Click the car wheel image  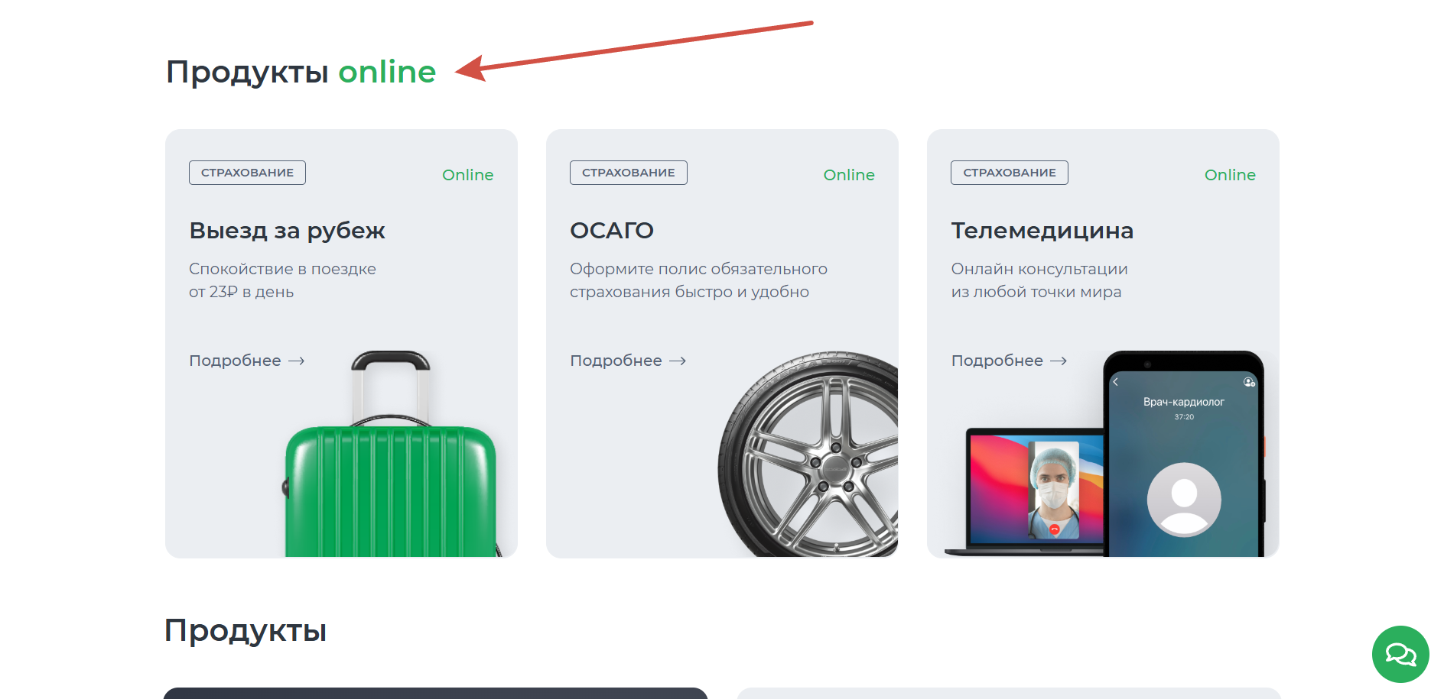(808, 455)
